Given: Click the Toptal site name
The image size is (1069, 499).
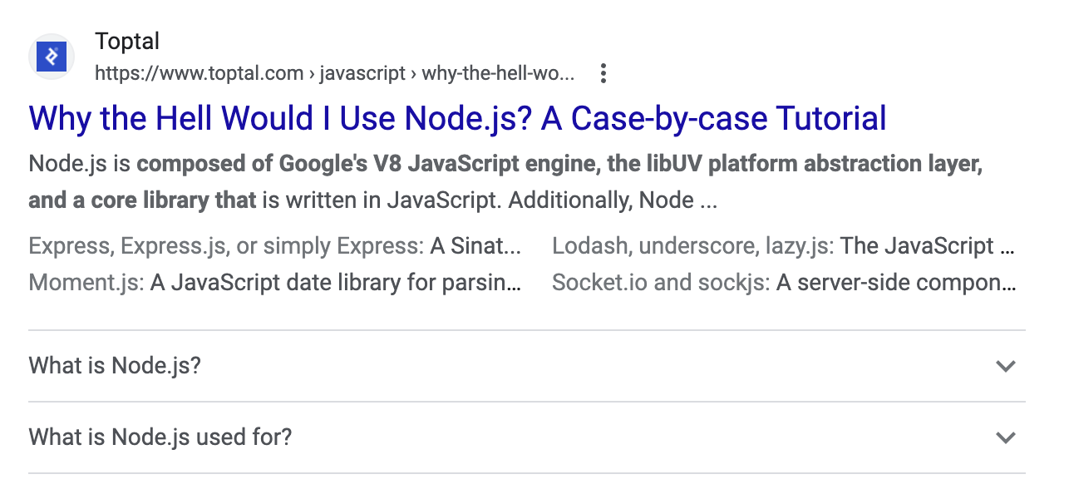Looking at the screenshot, I should (127, 41).
